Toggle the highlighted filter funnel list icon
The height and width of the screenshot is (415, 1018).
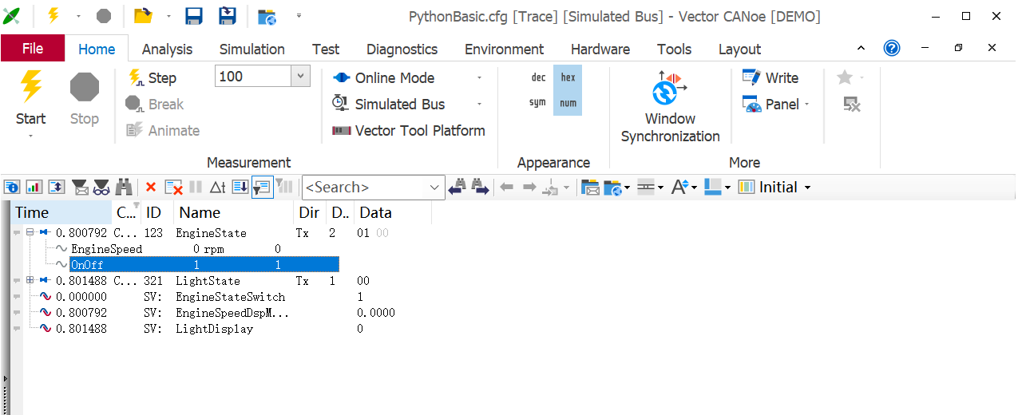pos(262,187)
